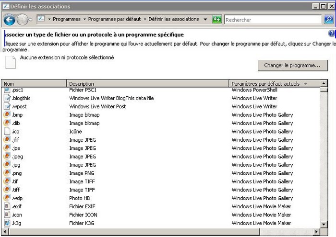The width and height of the screenshot is (336, 237).
Task: Click the search magnifier button
Action: [x=328, y=20]
